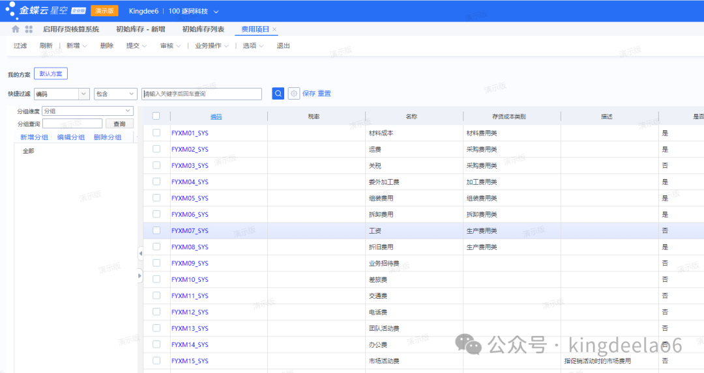Open the FYXM05_SYS code link
The width and height of the screenshot is (704, 373).
[190, 198]
